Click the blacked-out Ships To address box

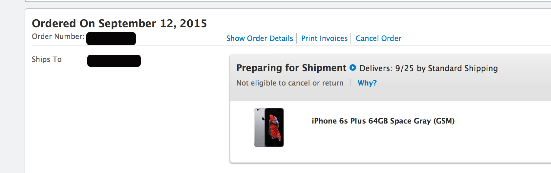[x=114, y=61]
